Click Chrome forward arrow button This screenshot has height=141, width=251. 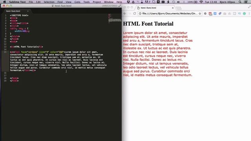tap(130, 14)
